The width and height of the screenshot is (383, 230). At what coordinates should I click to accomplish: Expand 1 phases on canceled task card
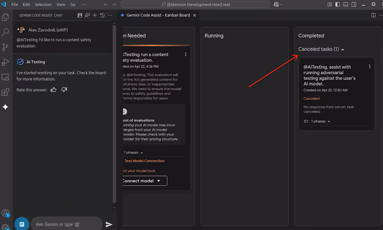click(317, 121)
